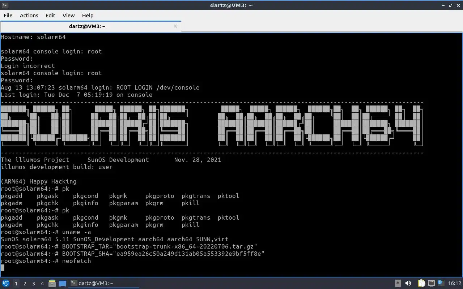Click the dartz@VM3 taskbar window button
The width and height of the screenshot is (463, 289).
tap(104, 283)
